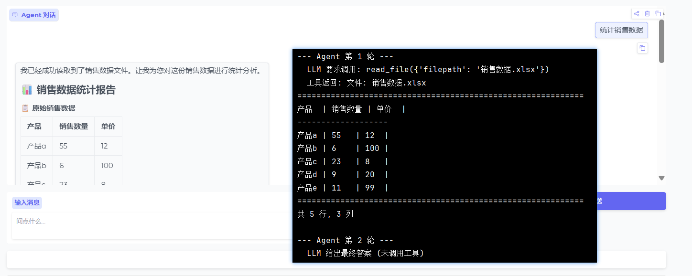Click the 产品a cell in report table
The height and width of the screenshot is (276, 692).
tap(37, 146)
